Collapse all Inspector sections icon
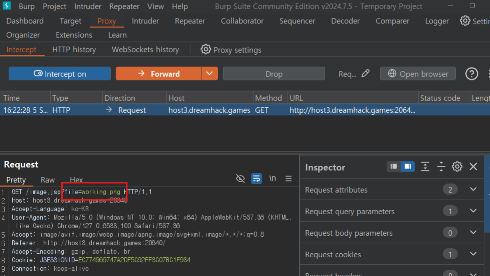The image size is (490, 276). [441, 166]
